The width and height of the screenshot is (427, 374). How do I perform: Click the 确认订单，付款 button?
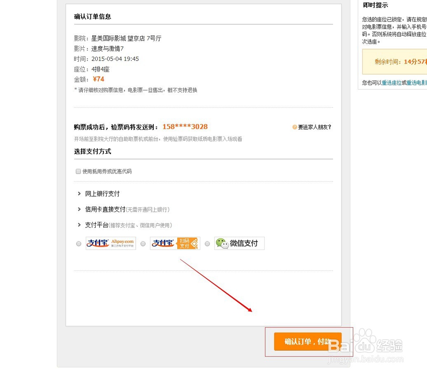(308, 341)
